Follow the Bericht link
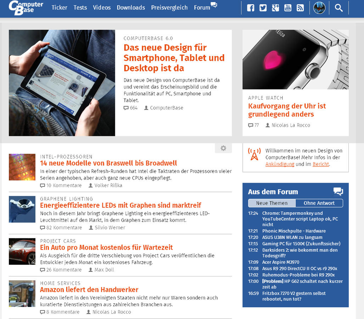This screenshot has width=364, height=319. pos(321,164)
